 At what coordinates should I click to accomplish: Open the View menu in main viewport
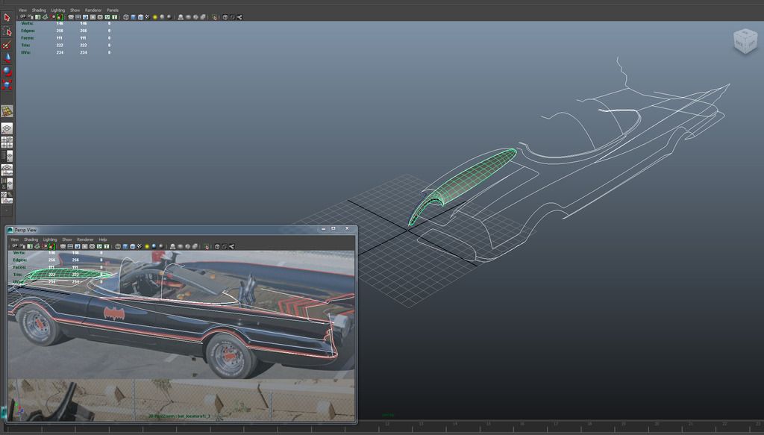coord(22,10)
